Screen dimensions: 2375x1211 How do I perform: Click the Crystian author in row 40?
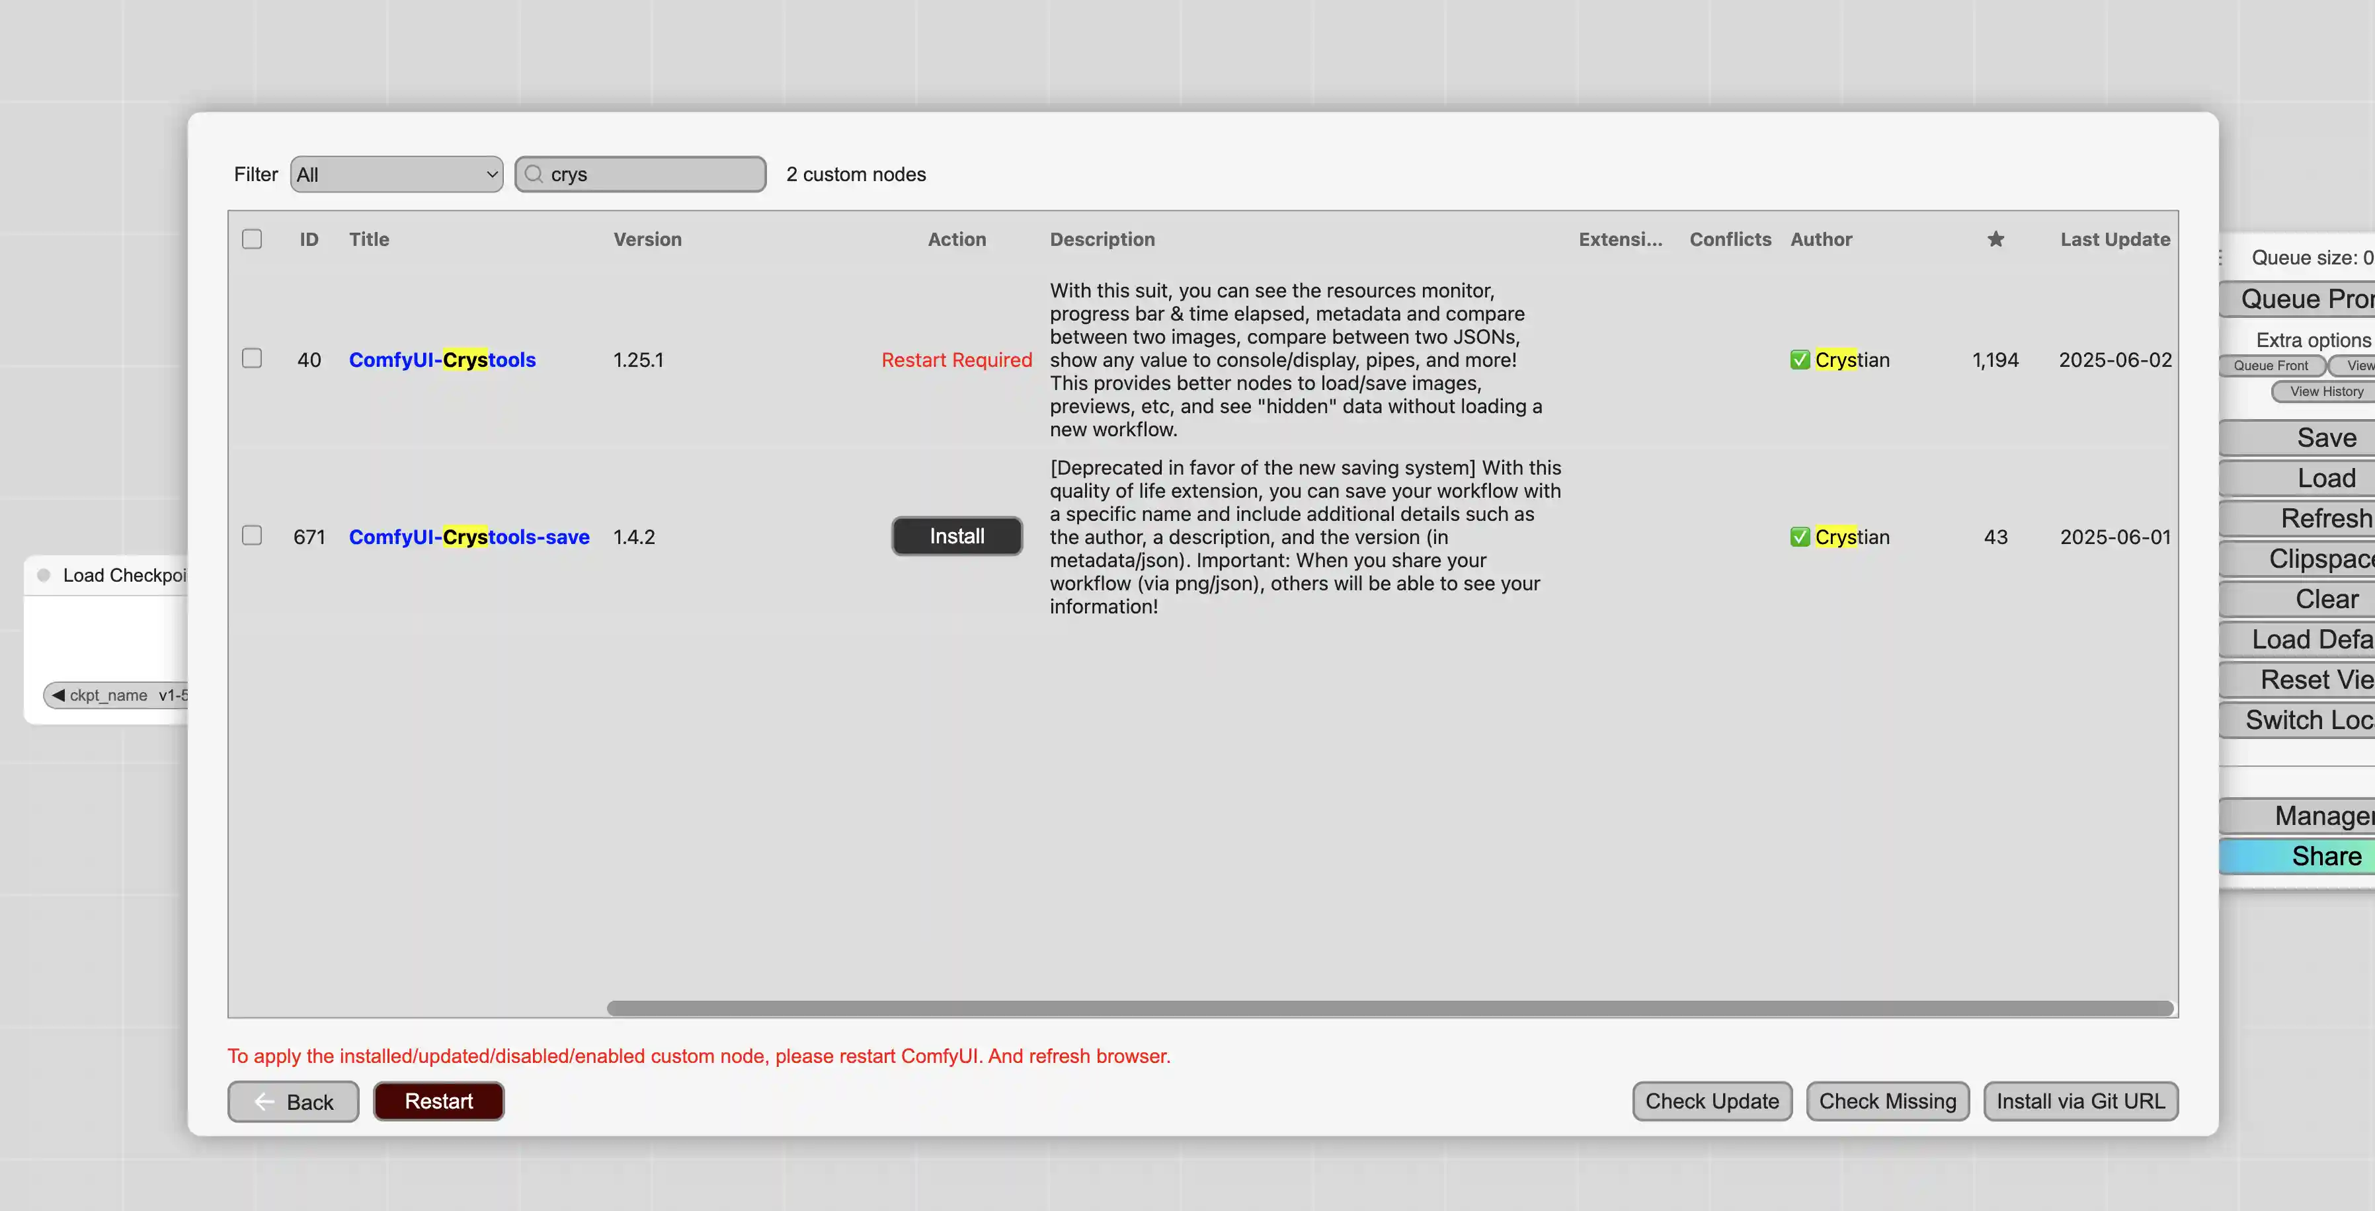point(1851,360)
